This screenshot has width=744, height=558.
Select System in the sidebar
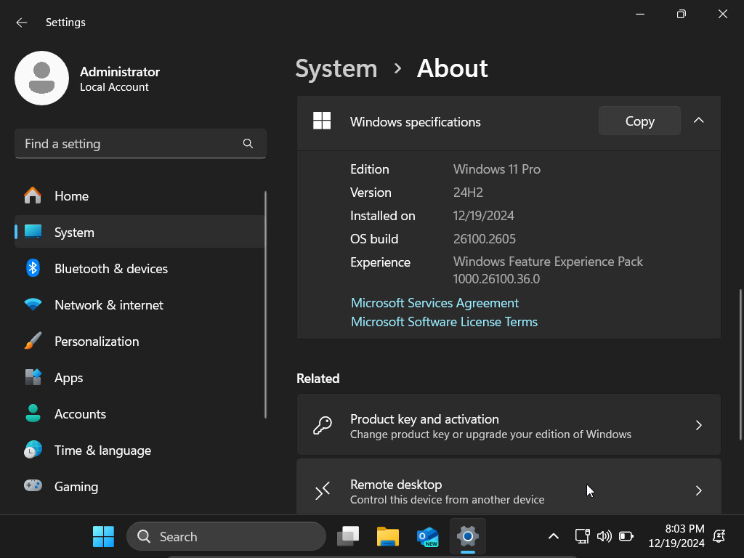[x=140, y=232]
